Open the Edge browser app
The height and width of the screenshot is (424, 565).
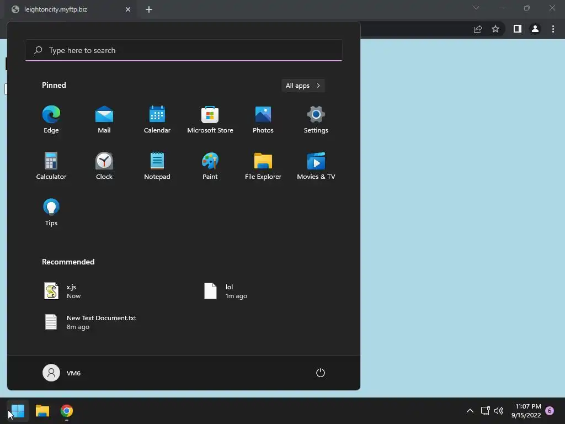[51, 120]
